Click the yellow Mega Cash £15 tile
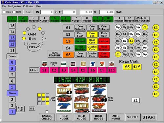This screenshot has height=123, width=164. (137, 67)
